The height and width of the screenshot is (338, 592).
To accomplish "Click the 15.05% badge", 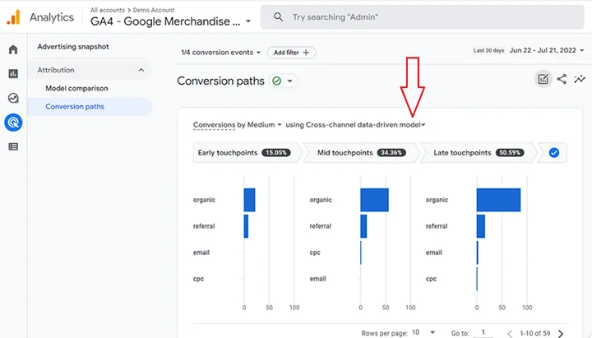I will 276,153.
